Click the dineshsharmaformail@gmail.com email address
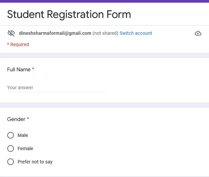 click(x=55, y=33)
